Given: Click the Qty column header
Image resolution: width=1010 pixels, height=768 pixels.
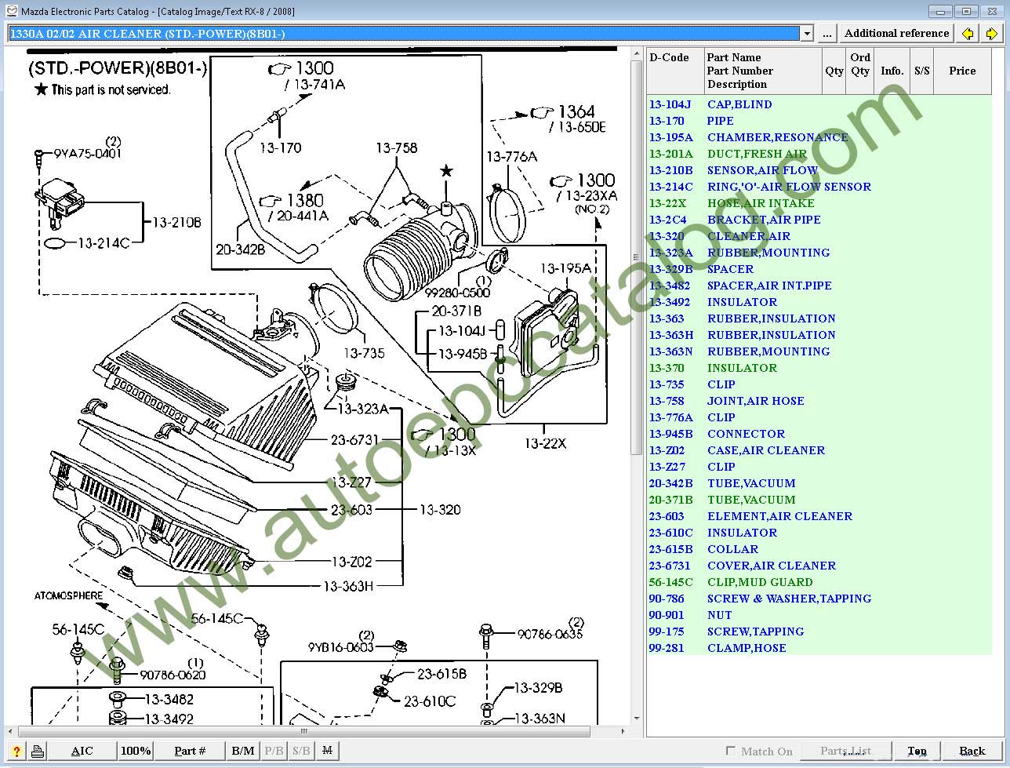Looking at the screenshot, I should (834, 71).
